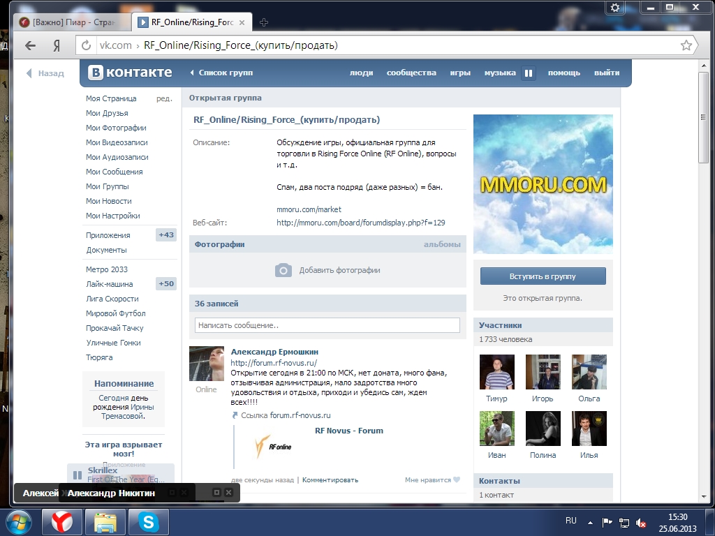Open browser settings gear icon
715x536 pixels.
point(614,7)
